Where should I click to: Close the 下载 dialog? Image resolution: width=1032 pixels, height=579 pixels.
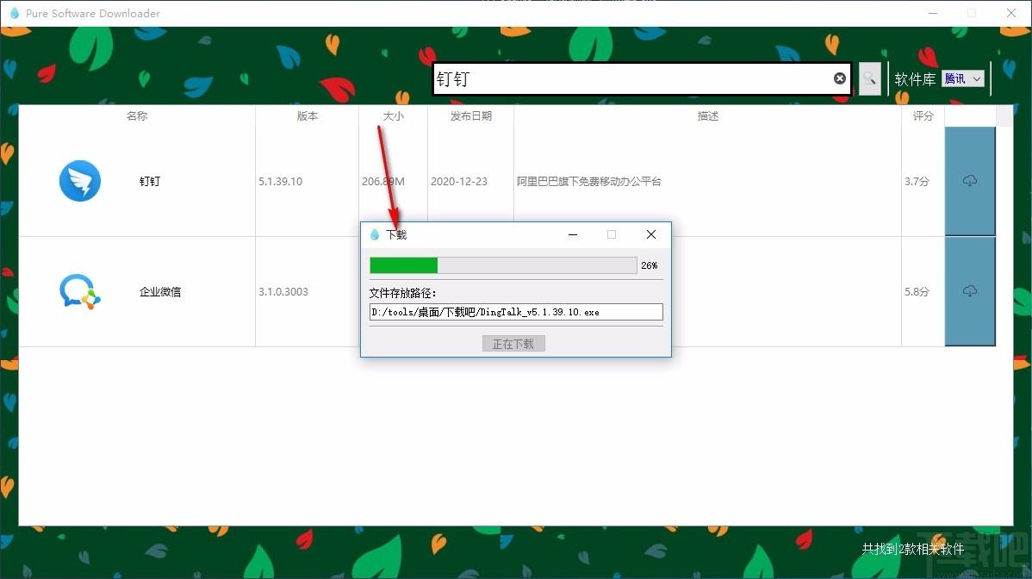(x=651, y=234)
